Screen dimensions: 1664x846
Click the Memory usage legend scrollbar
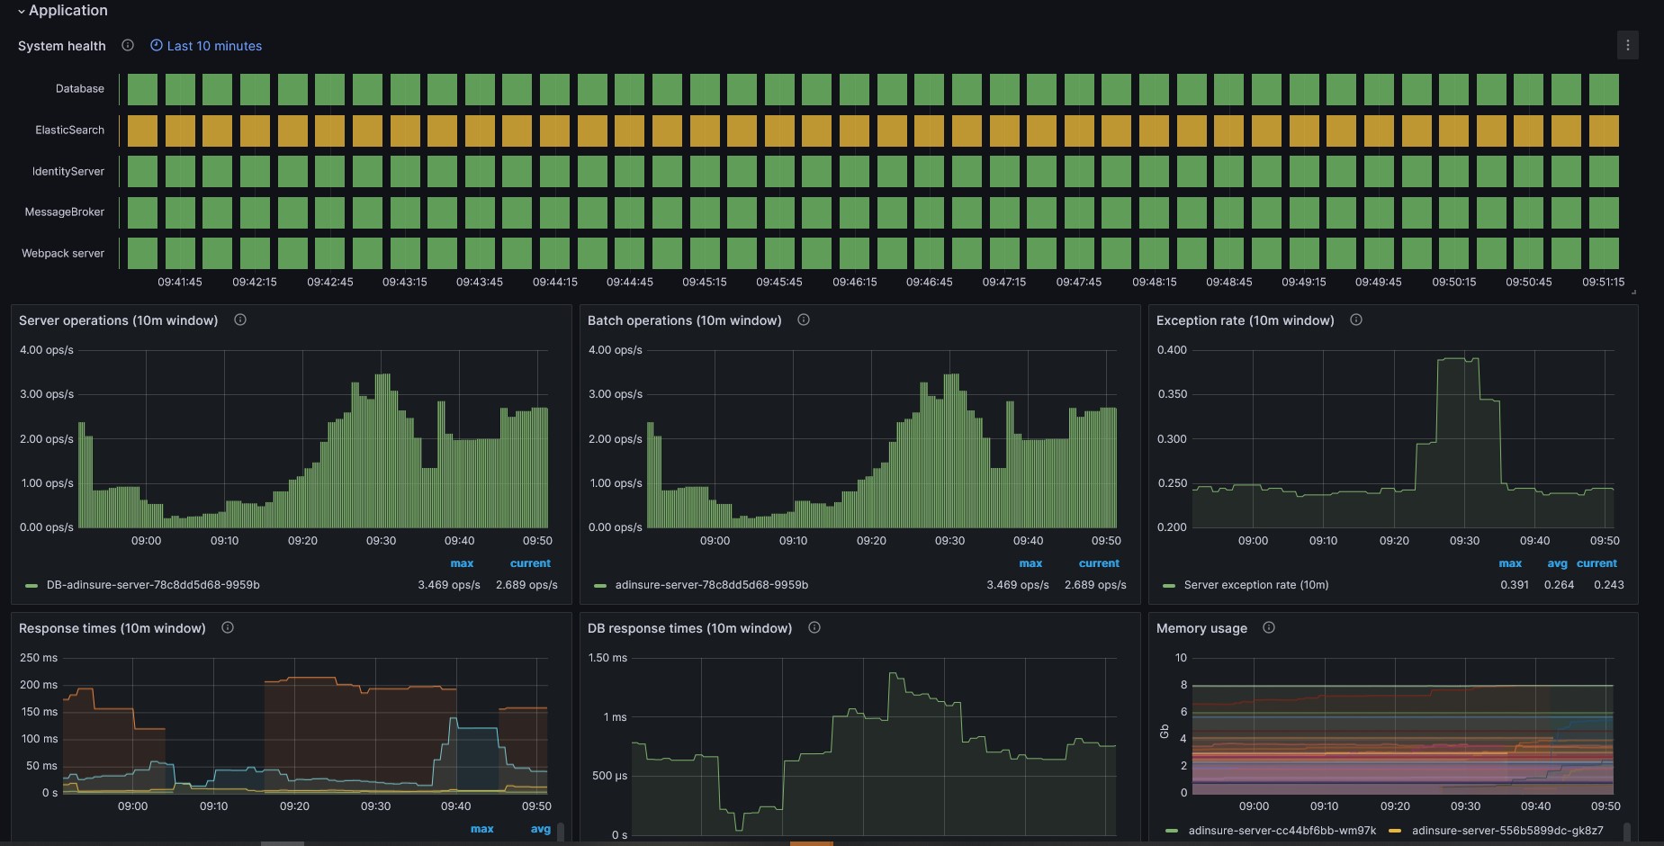[x=1626, y=831]
